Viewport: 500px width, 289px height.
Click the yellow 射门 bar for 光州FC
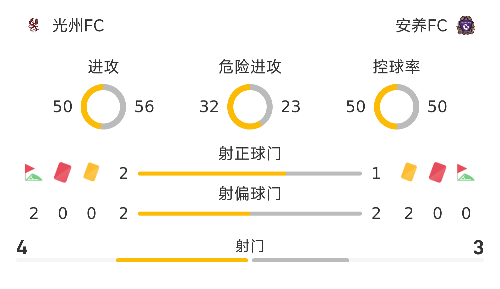point(182,260)
